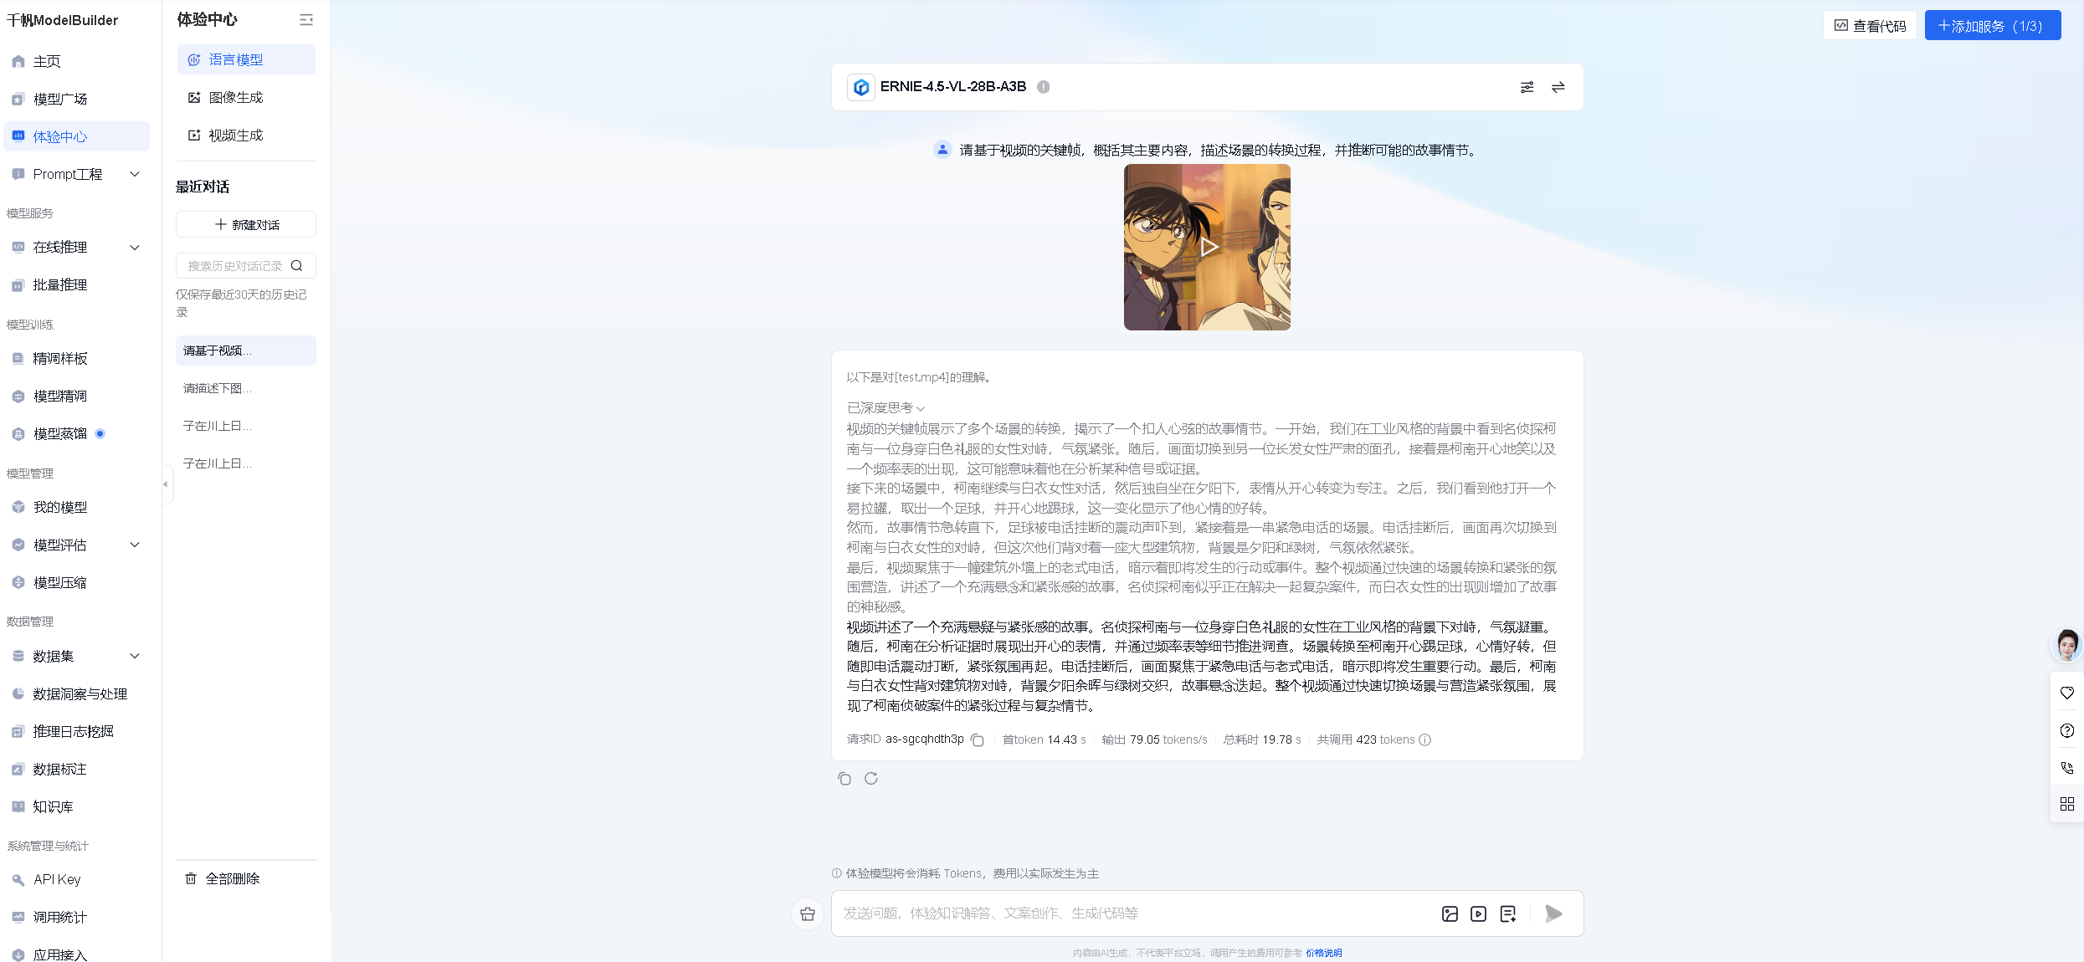Collapse sidebar using the small arrow handle
Viewport: 2084px width, 962px height.
(166, 484)
